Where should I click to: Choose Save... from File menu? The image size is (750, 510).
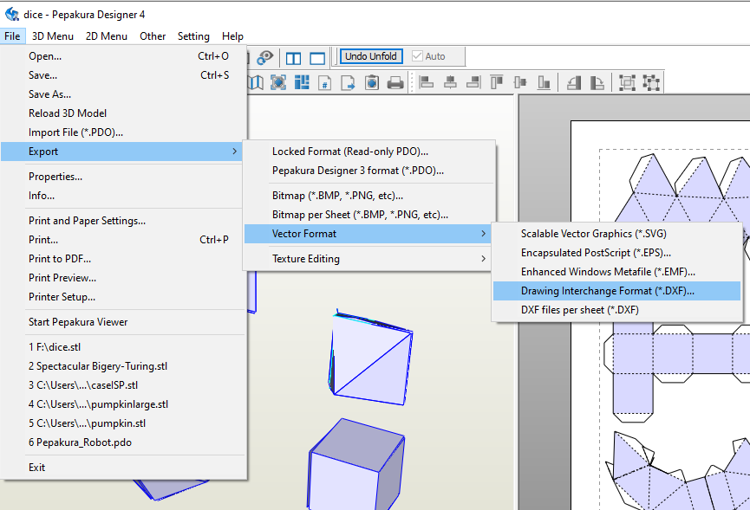click(x=123, y=75)
